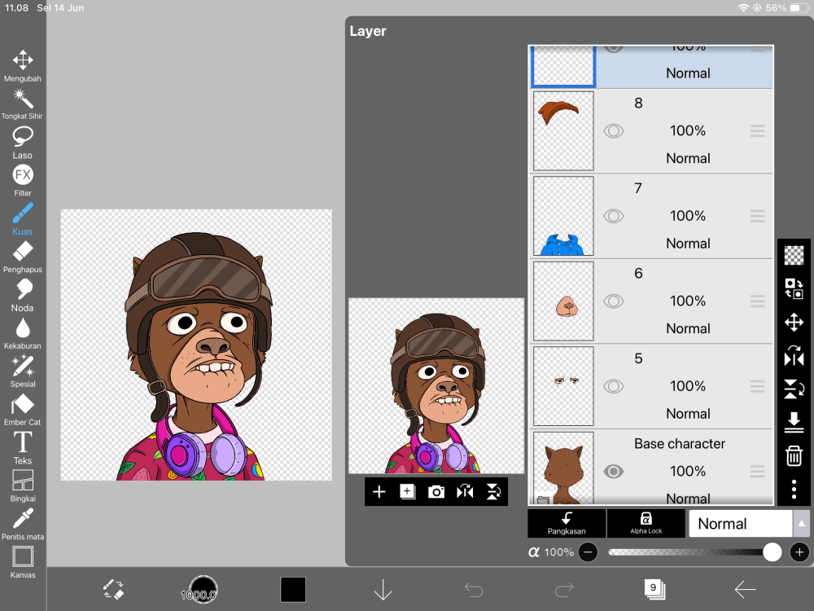Select the Noda smudge tool
The height and width of the screenshot is (611, 814).
[22, 295]
